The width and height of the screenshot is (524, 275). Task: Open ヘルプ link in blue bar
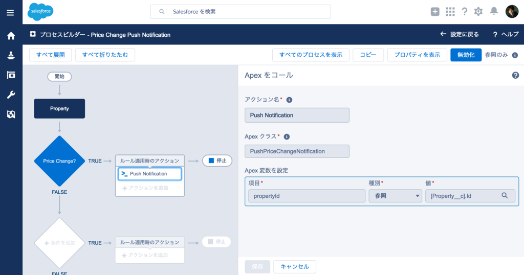point(506,34)
